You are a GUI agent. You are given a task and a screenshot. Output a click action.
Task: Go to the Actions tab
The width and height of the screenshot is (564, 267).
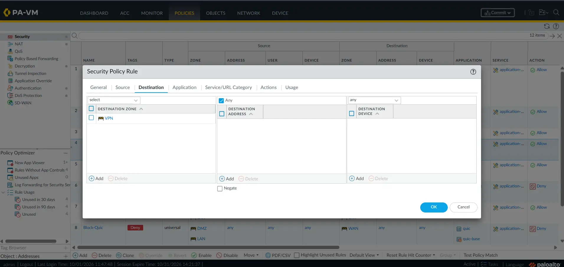point(269,88)
